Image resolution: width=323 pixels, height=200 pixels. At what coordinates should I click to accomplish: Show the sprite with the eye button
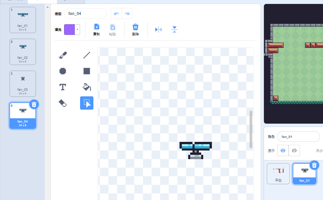[283, 150]
